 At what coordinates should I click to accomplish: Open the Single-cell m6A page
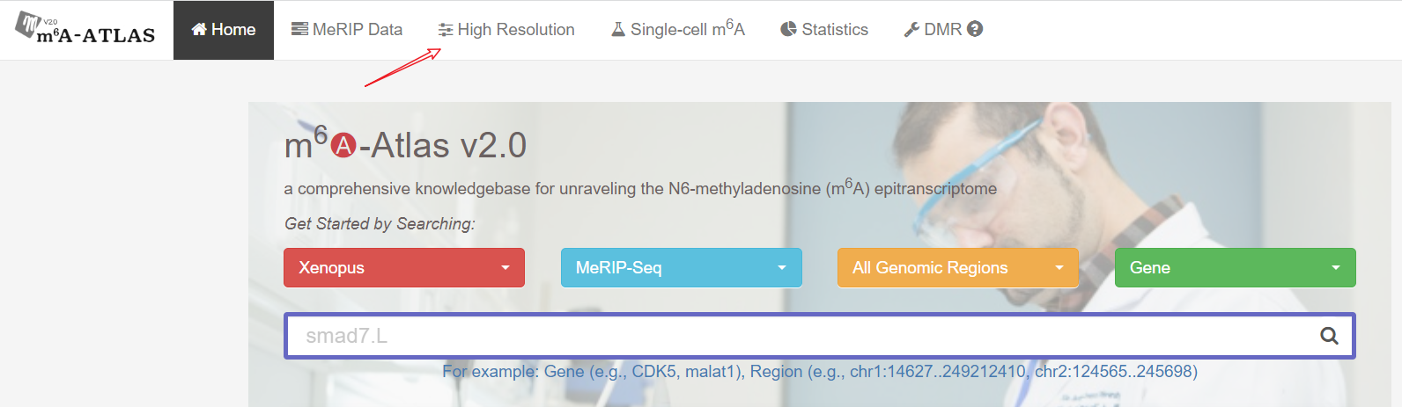click(x=678, y=30)
